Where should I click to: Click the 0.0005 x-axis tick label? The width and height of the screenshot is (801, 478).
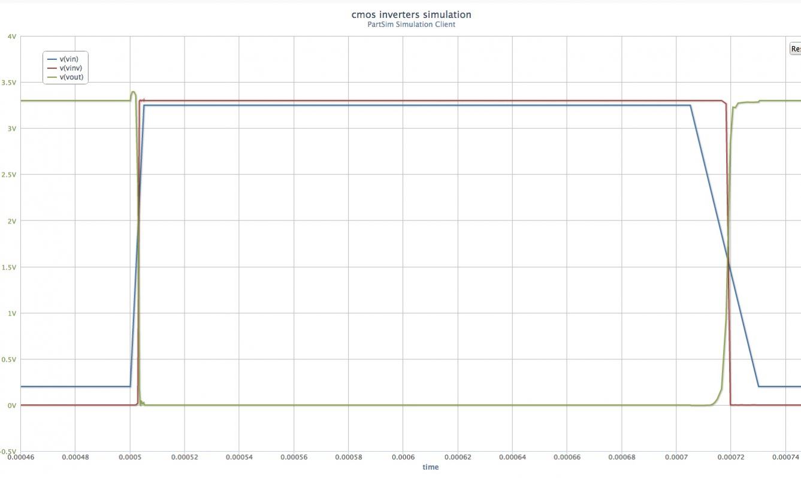[x=130, y=458]
